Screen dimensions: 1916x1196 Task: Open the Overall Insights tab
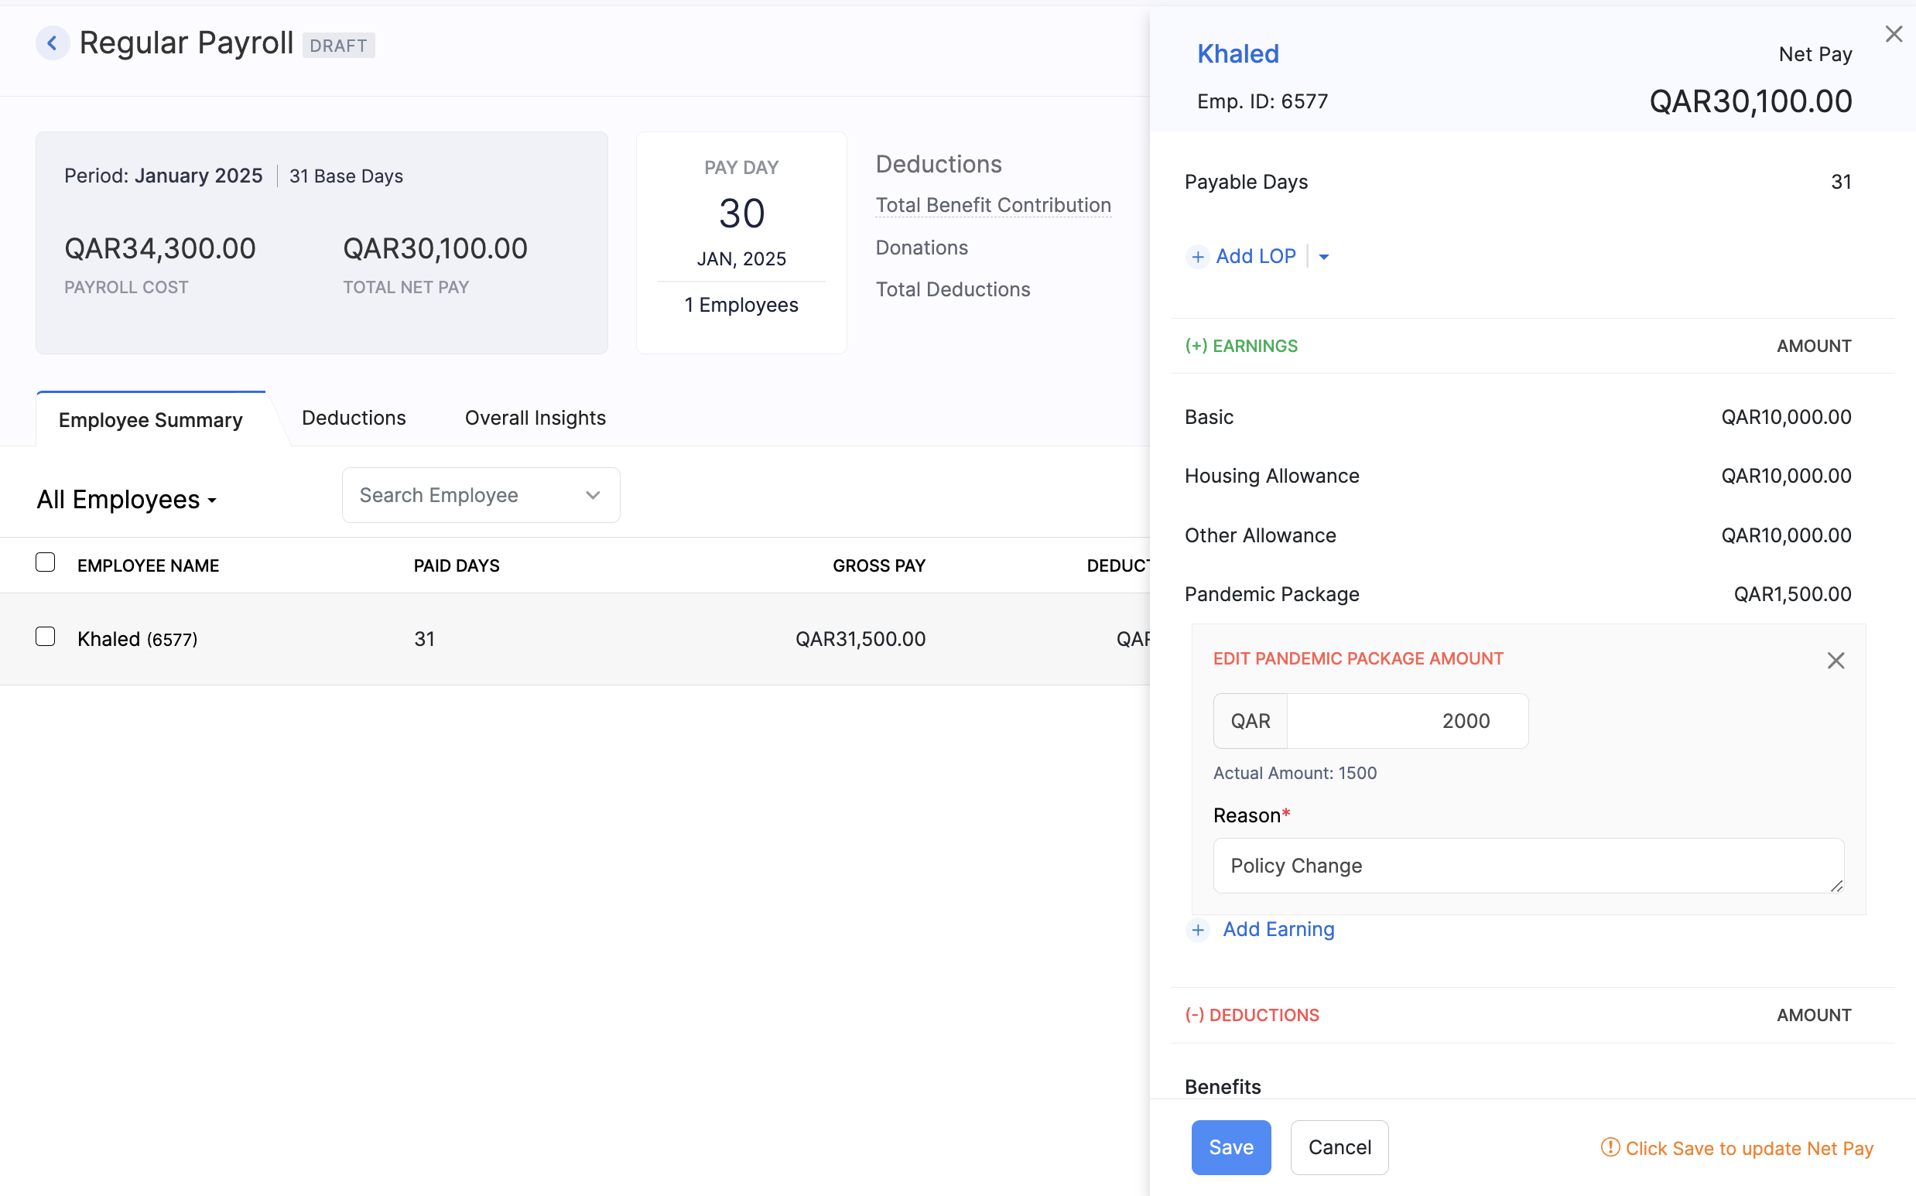pos(535,418)
